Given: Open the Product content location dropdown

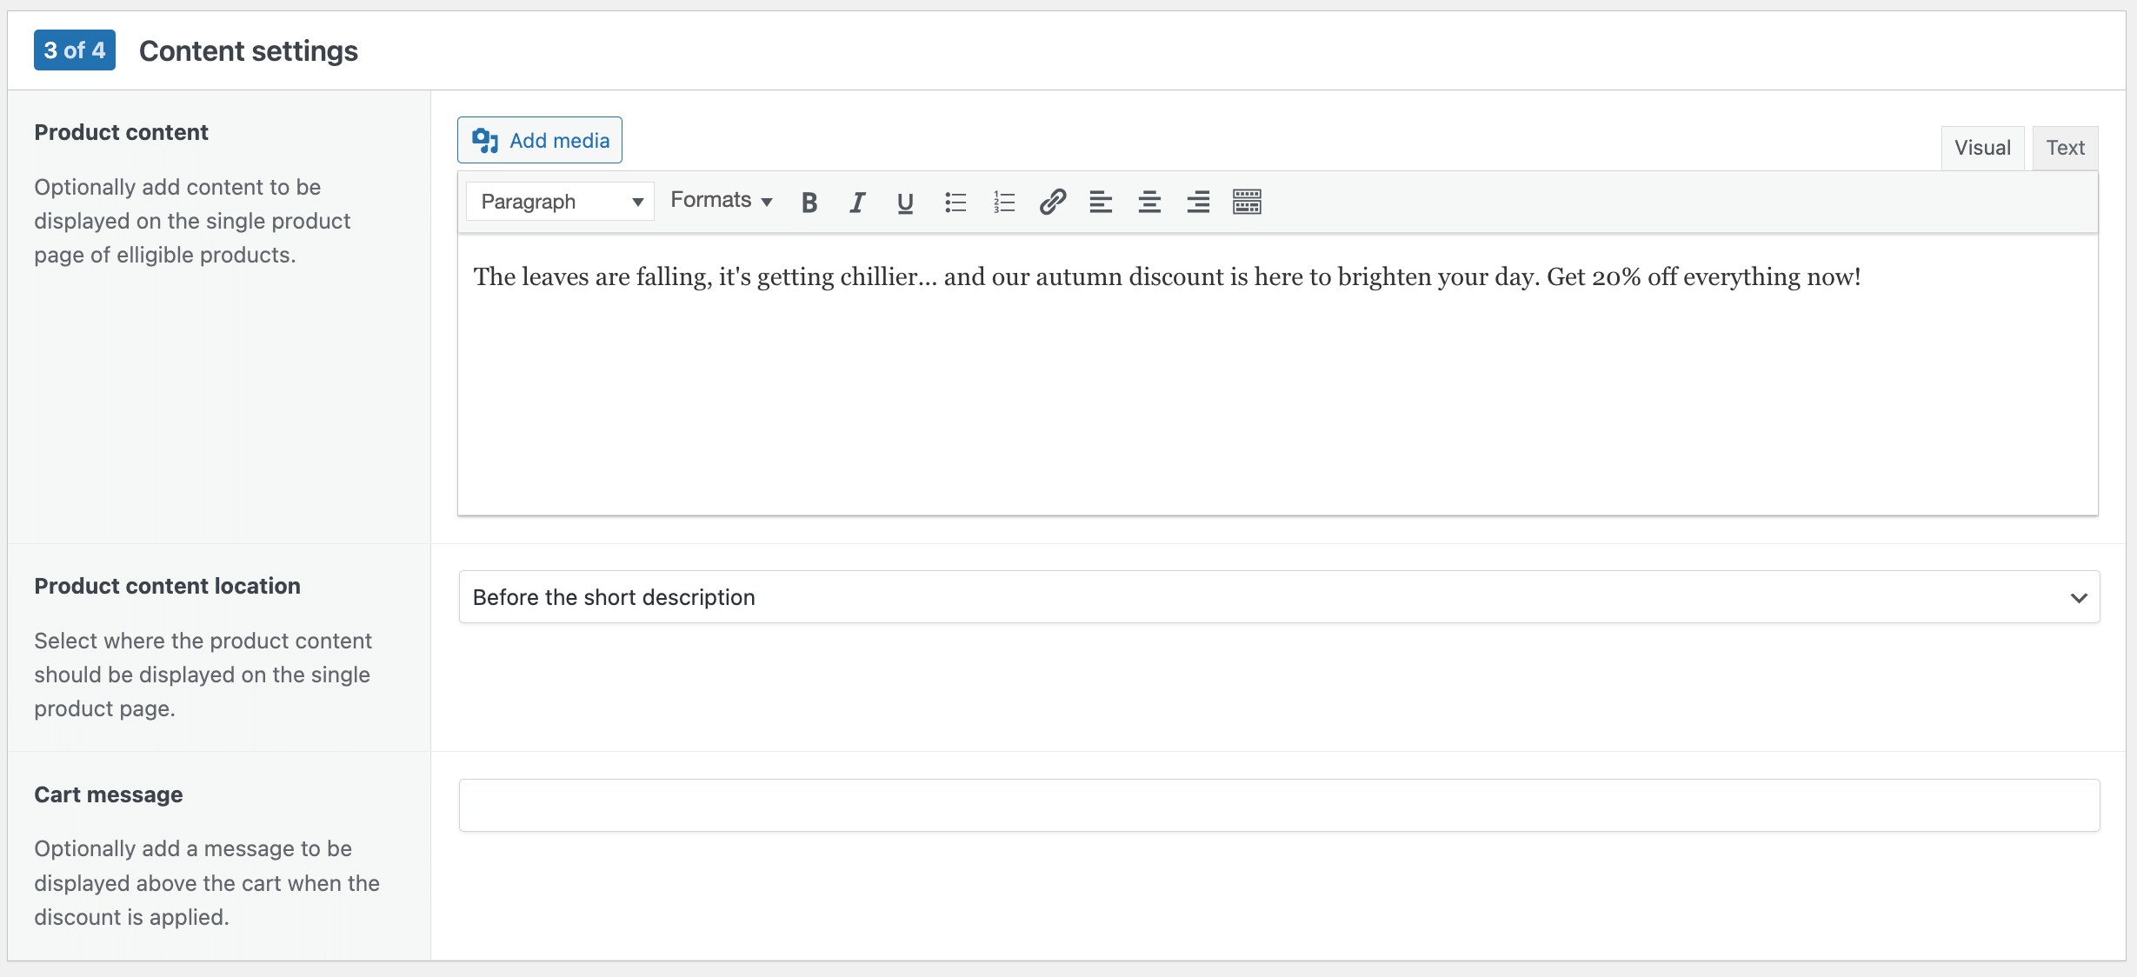Looking at the screenshot, I should point(1279,597).
